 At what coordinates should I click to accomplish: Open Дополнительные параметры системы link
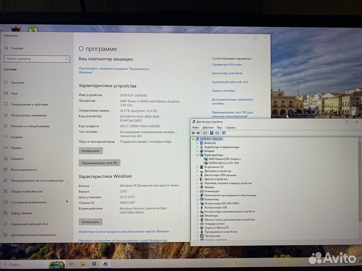coord(232,101)
